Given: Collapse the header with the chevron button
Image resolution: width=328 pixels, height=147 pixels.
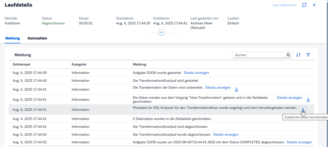Looking at the screenshot, I should tap(162, 33).
